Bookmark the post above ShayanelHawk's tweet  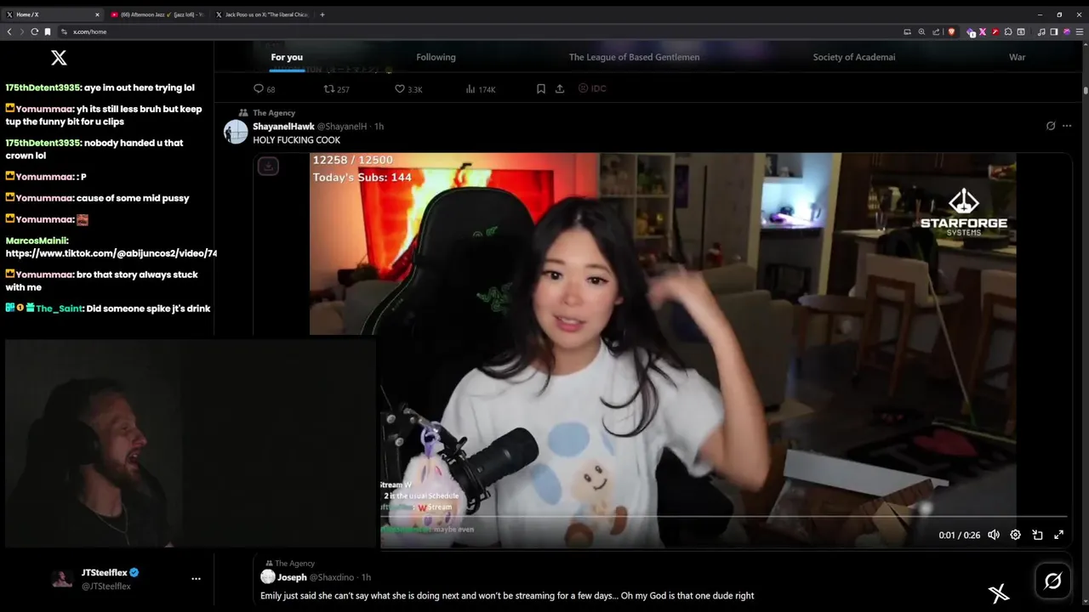pyautogui.click(x=541, y=88)
